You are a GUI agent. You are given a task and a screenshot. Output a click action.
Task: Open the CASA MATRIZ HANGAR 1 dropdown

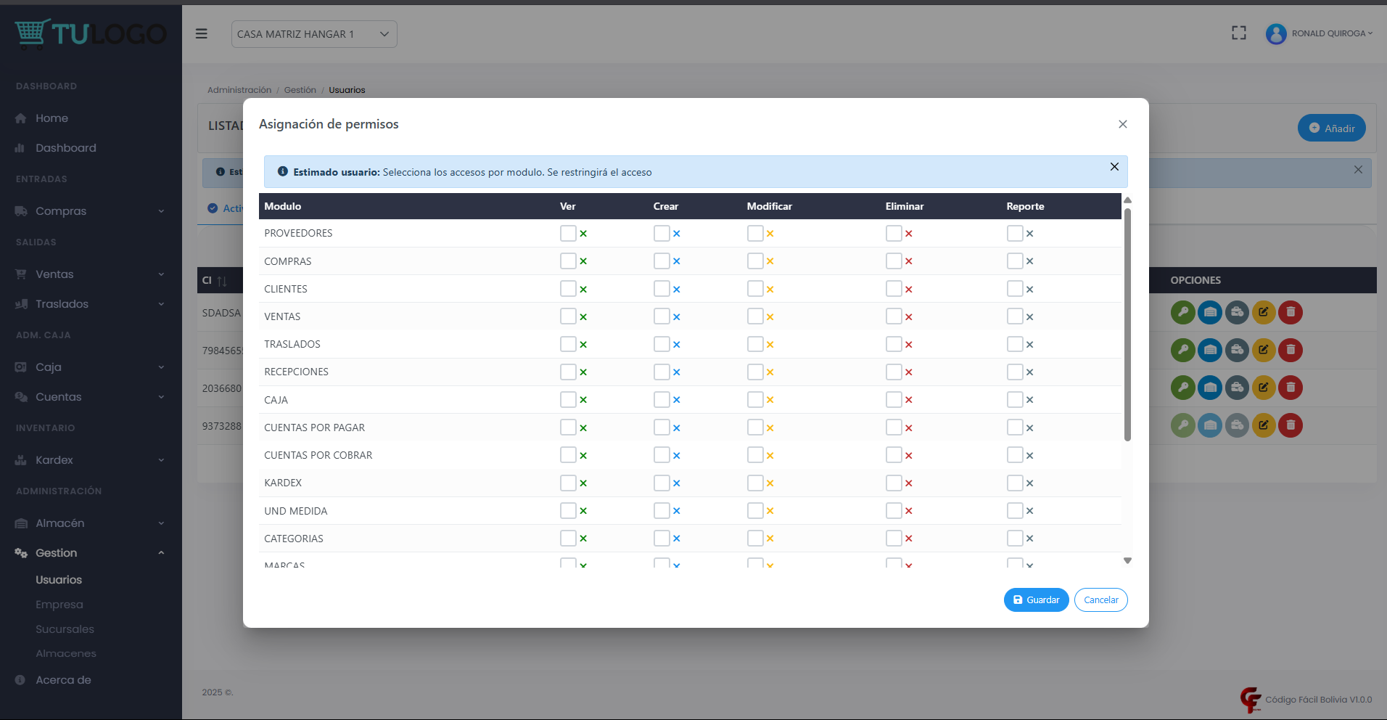(313, 34)
